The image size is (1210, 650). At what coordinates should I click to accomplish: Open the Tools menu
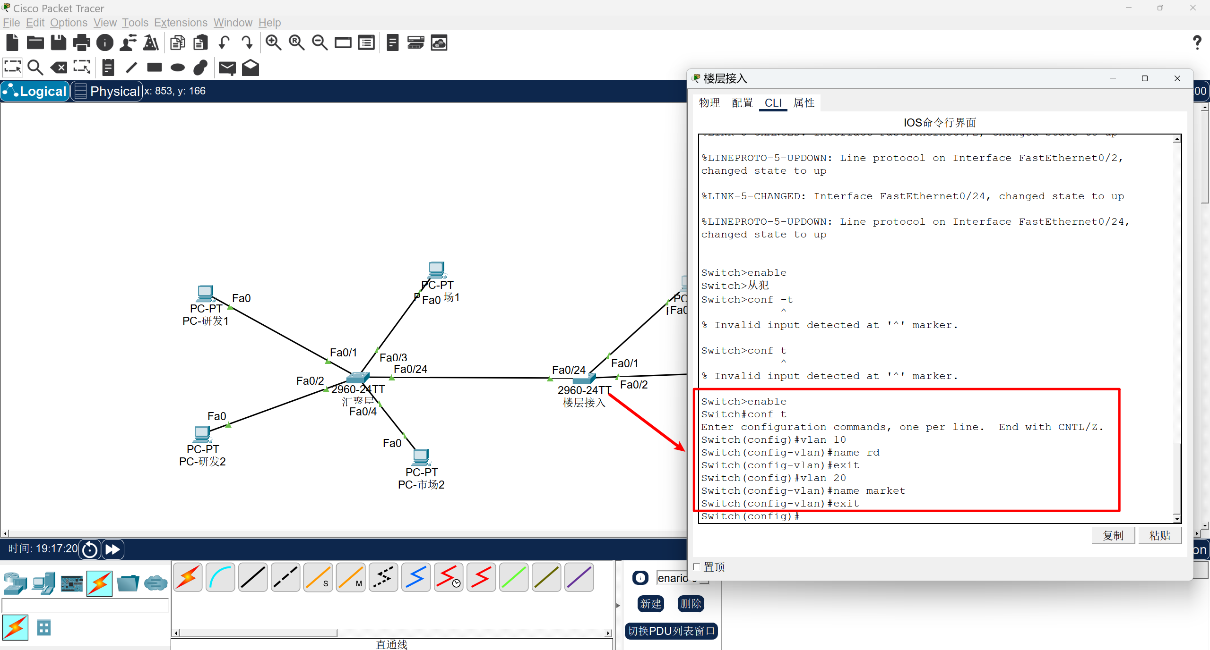tap(135, 23)
